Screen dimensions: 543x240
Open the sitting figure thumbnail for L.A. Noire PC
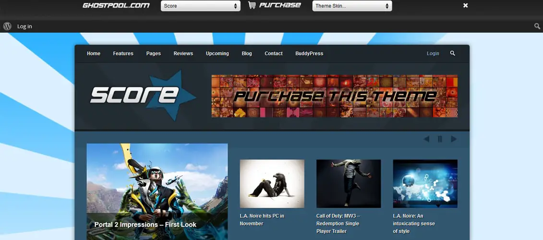pos(272,183)
